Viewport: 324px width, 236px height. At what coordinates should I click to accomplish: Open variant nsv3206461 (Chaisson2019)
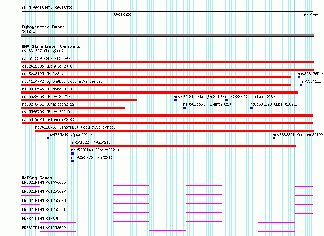(x=49, y=104)
